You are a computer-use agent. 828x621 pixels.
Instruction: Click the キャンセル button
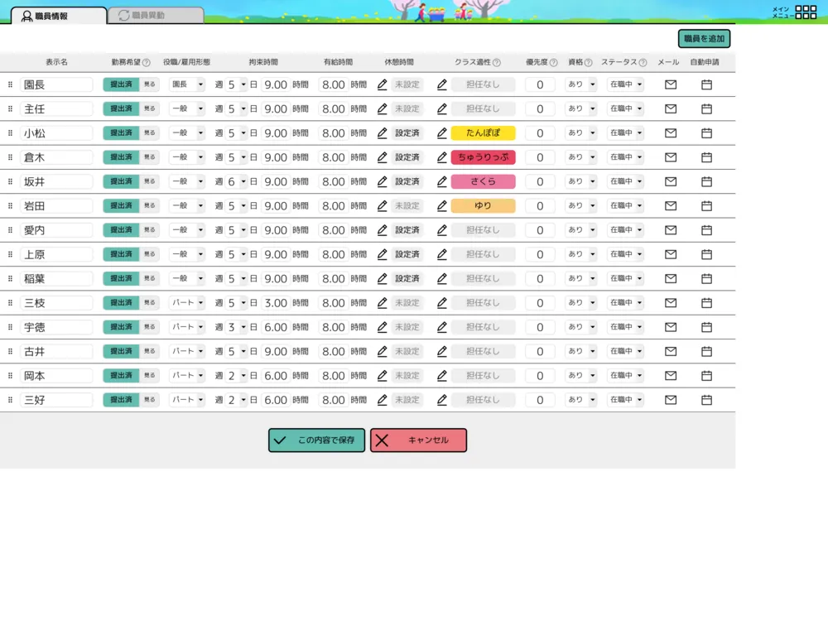418,440
